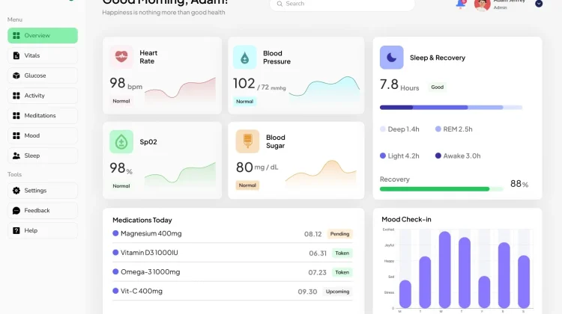Click the Heart Rate heart icon
Image resolution: width=562 pixels, height=314 pixels.
pyautogui.click(x=121, y=57)
